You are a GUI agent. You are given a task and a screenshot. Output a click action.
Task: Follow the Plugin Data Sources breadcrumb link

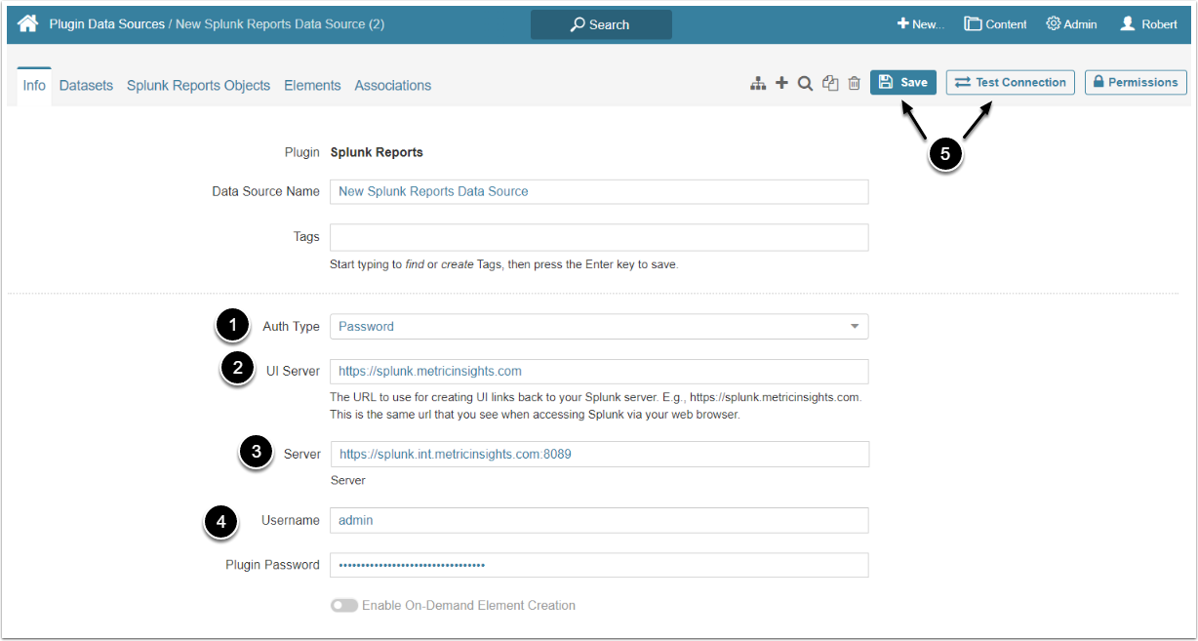click(x=107, y=23)
